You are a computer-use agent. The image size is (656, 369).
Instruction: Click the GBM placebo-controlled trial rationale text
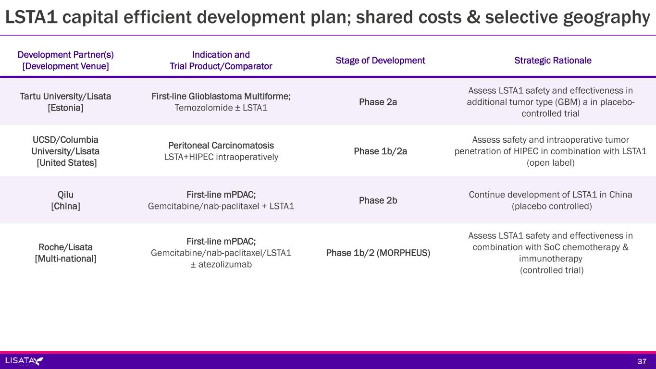[550, 102]
